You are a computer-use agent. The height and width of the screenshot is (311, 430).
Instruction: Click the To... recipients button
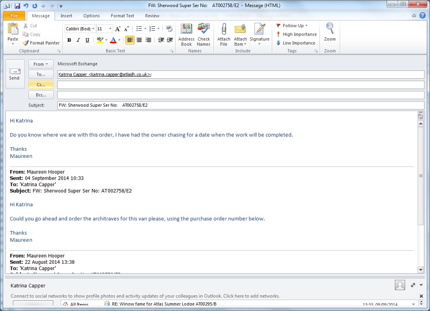(41, 74)
